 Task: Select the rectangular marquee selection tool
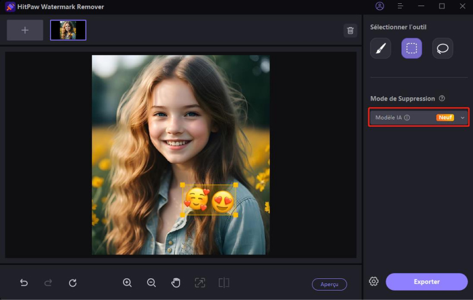point(411,48)
